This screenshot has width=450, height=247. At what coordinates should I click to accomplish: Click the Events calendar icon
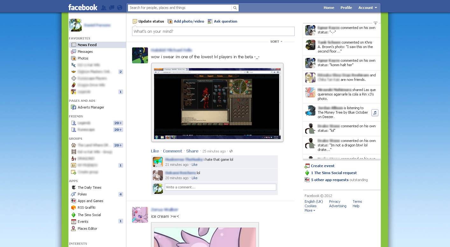click(74, 222)
